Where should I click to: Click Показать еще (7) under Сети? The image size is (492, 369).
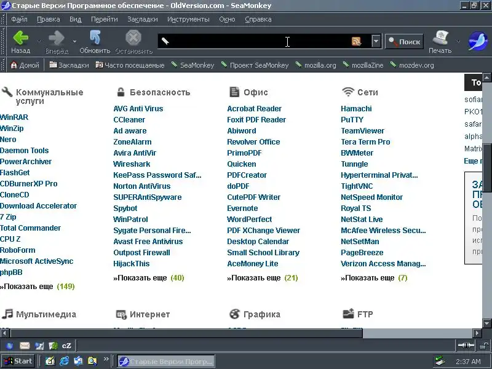click(374, 278)
